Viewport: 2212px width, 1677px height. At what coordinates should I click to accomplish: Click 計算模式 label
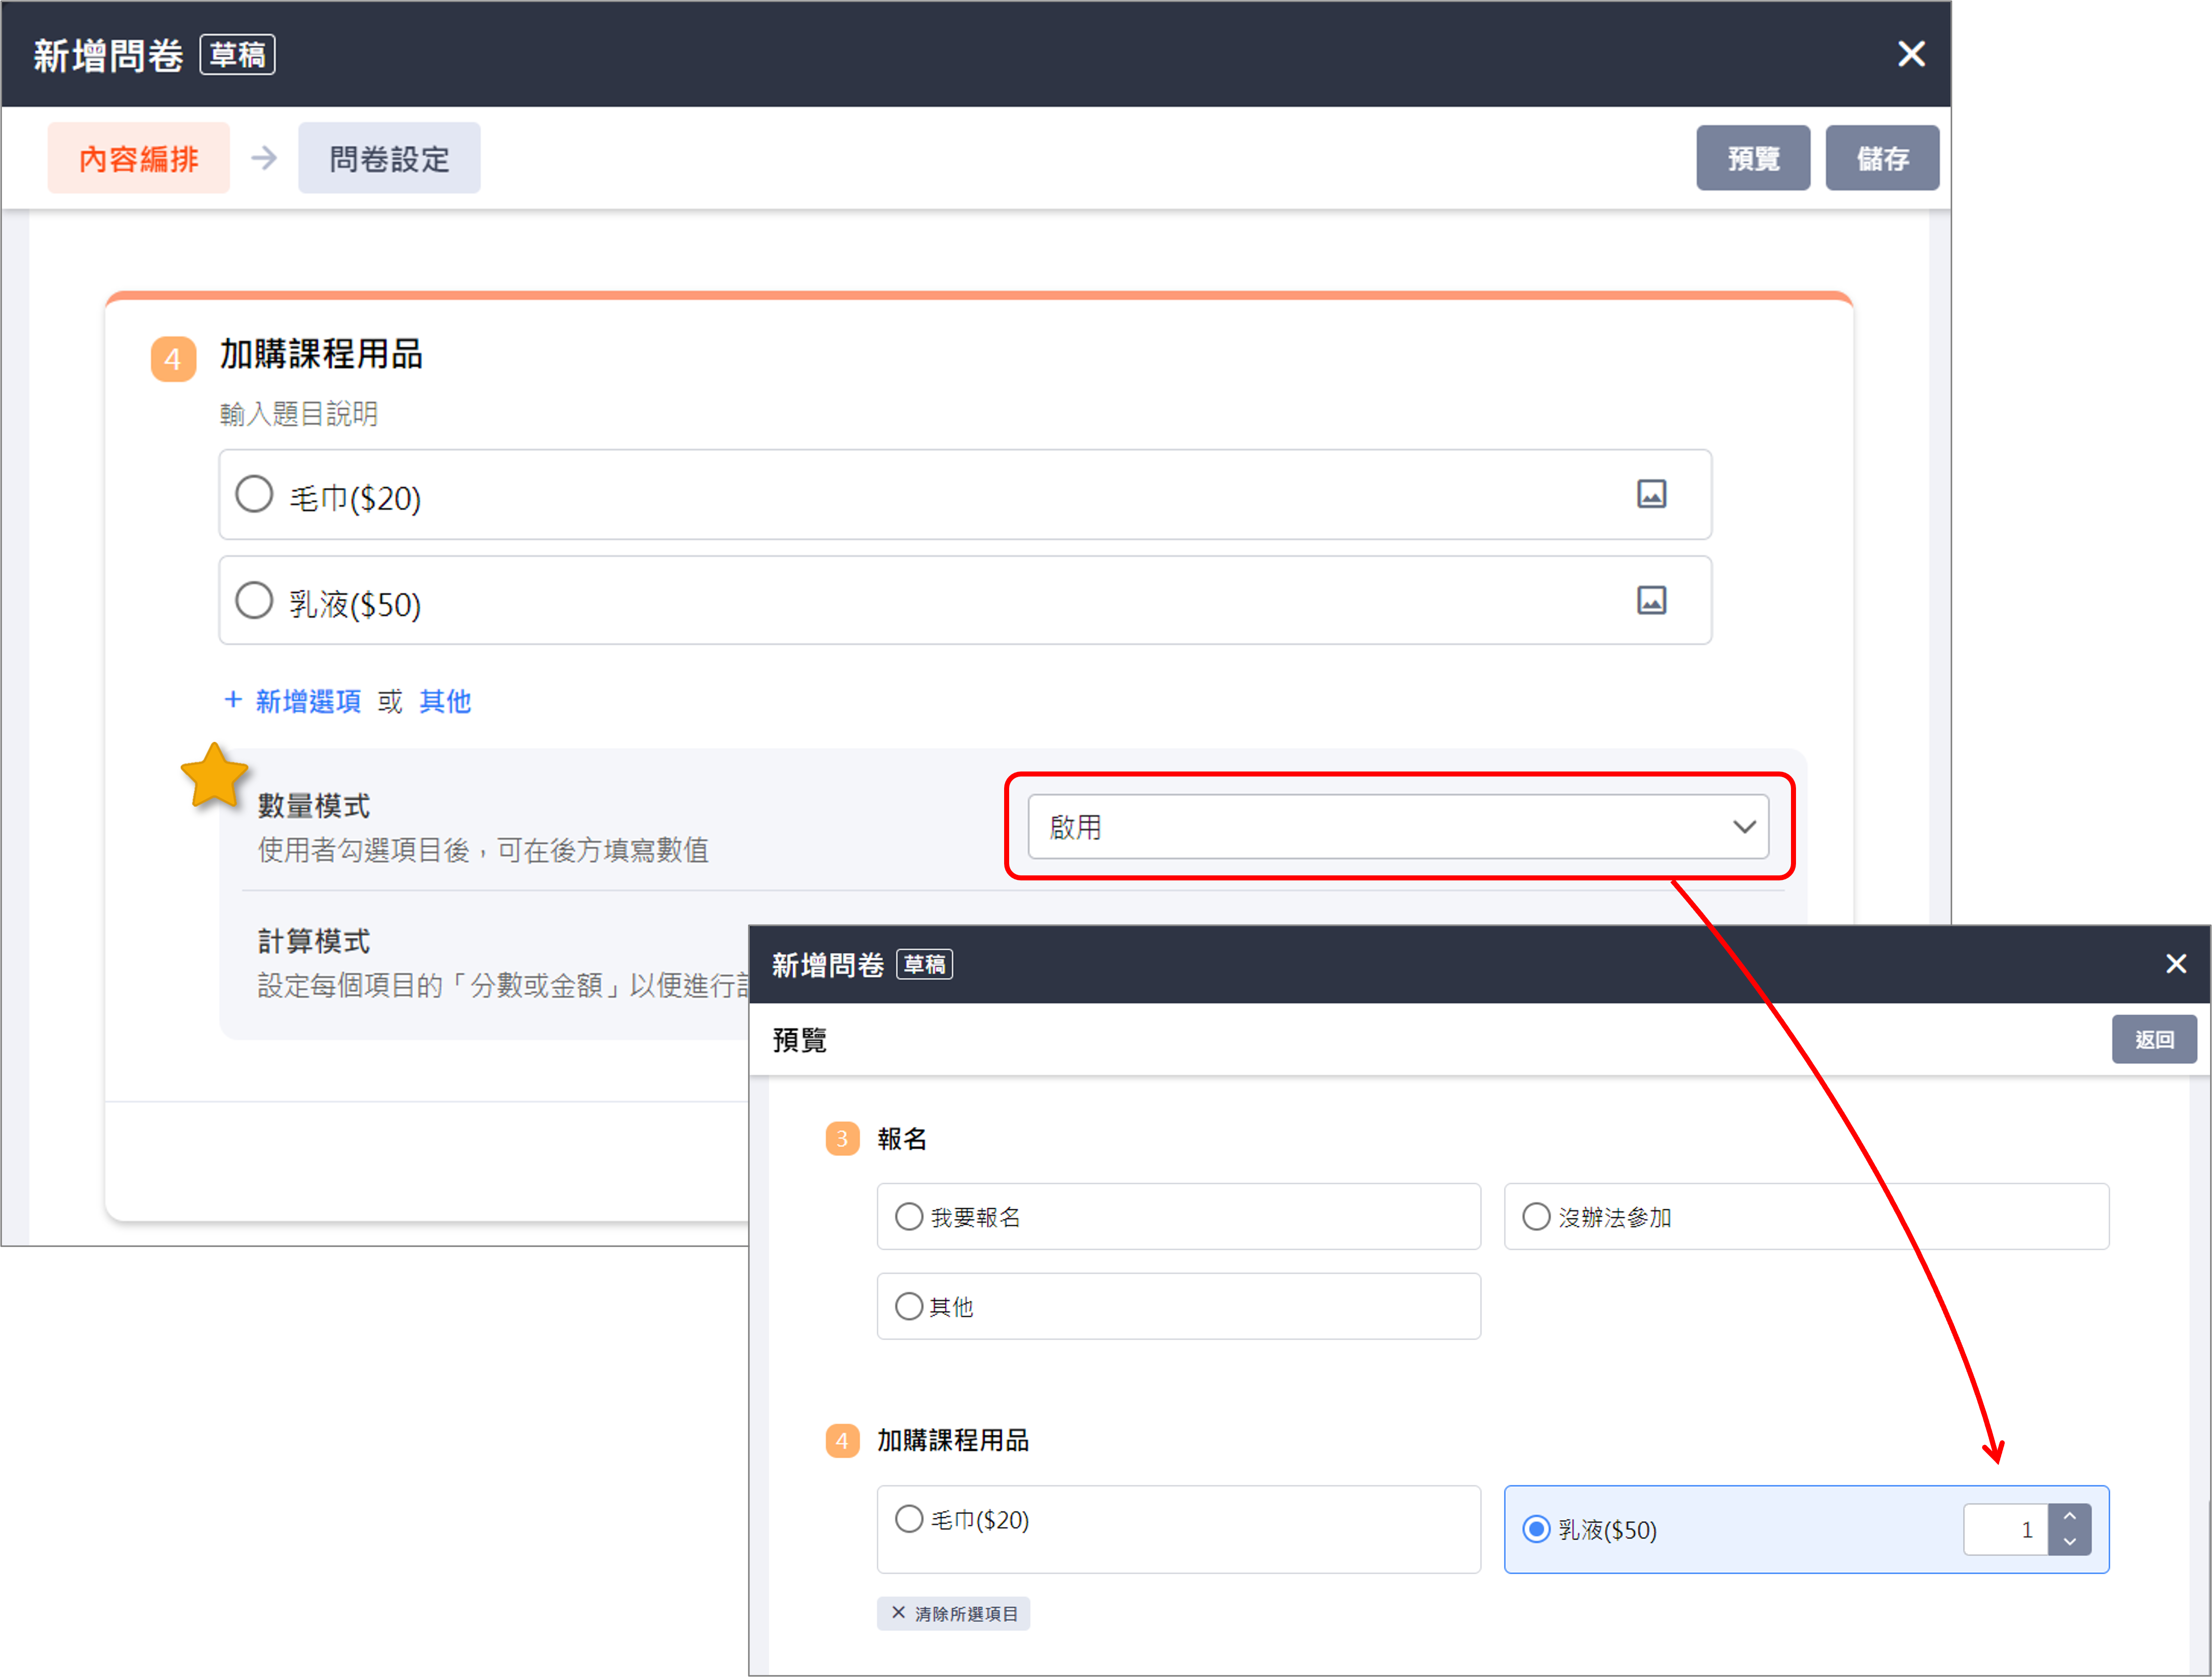tap(314, 941)
